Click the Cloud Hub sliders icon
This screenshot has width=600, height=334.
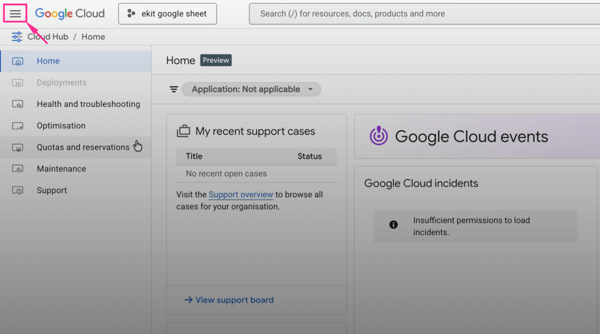pos(17,37)
